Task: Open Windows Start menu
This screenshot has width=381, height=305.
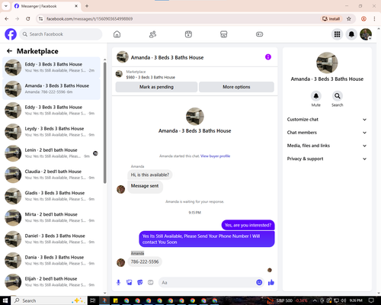Action: pyautogui.click(x=5, y=300)
